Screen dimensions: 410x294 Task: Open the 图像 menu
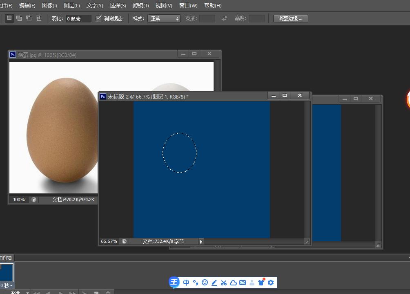[x=49, y=5]
